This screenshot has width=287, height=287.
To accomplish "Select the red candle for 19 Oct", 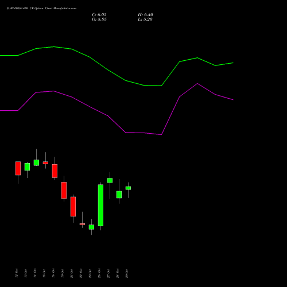I will (x=64, y=190).
